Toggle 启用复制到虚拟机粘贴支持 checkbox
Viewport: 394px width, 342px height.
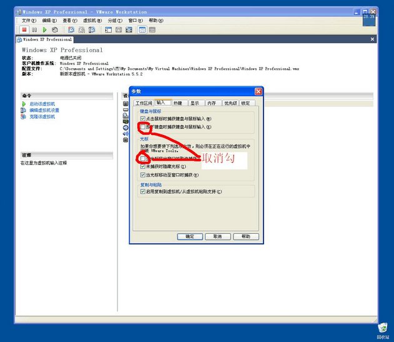[x=143, y=192]
